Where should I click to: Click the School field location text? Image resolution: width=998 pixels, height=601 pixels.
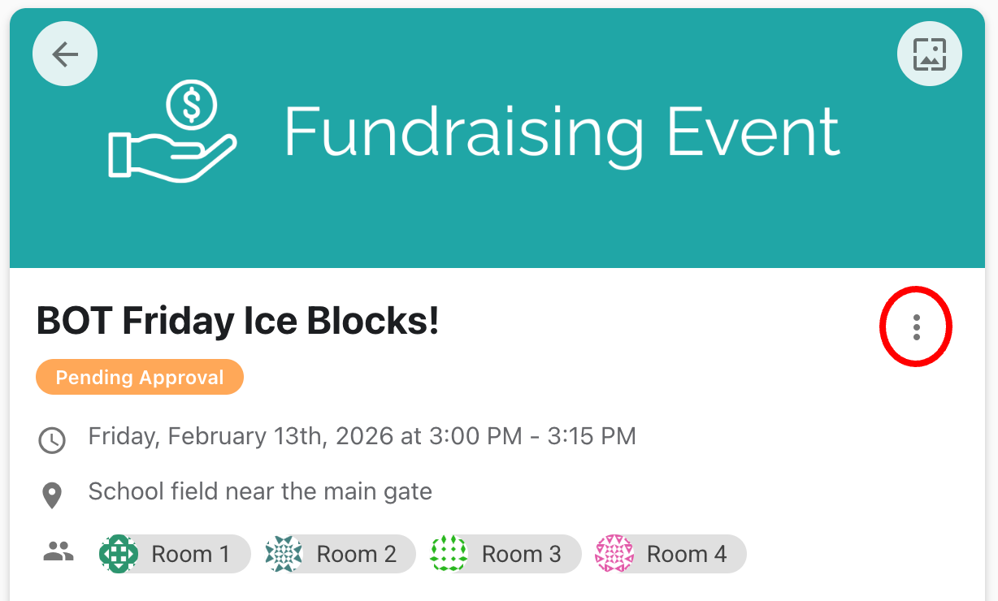[260, 491]
